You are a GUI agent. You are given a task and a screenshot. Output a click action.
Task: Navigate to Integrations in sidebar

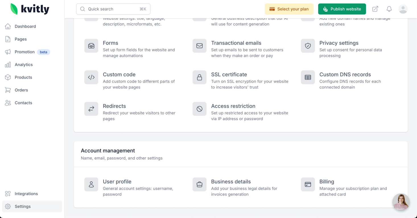(26, 194)
